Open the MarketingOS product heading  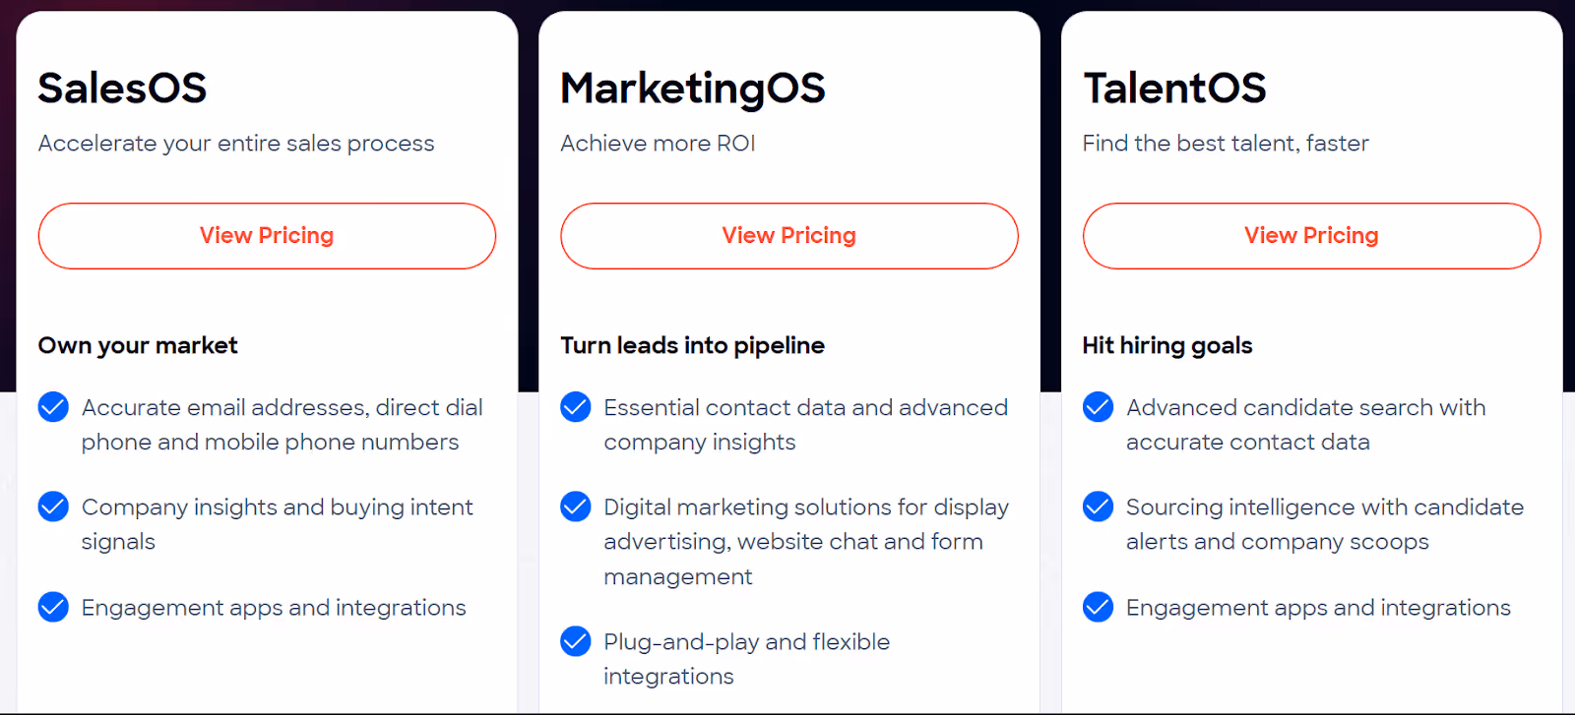coord(693,89)
